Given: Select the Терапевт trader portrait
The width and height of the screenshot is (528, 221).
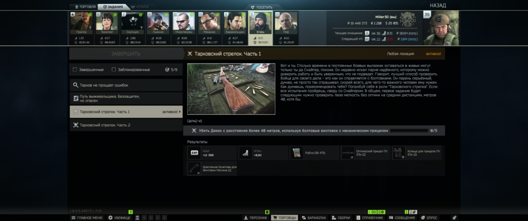Looking at the screenshot, I should pyautogui.click(x=106, y=22).
